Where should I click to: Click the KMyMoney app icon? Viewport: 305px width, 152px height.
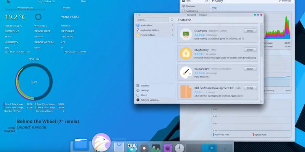186,53
